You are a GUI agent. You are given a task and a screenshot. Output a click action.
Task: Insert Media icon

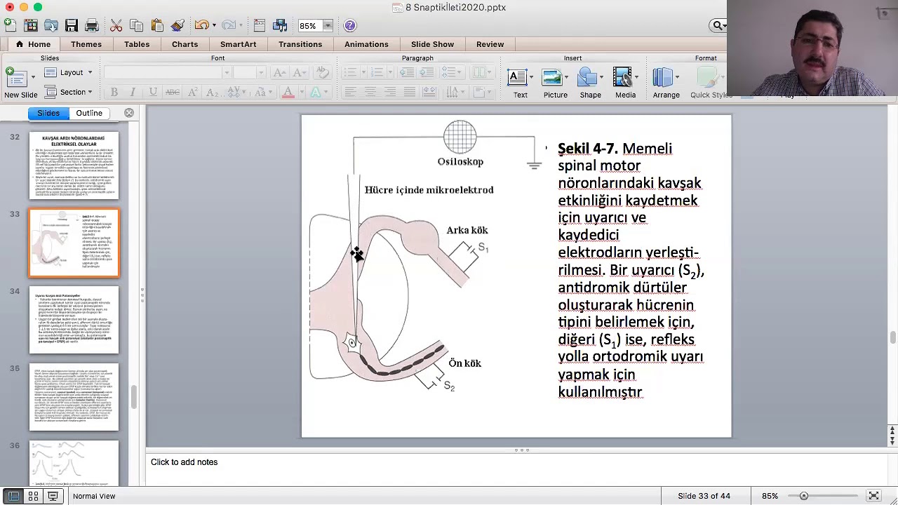point(622,77)
